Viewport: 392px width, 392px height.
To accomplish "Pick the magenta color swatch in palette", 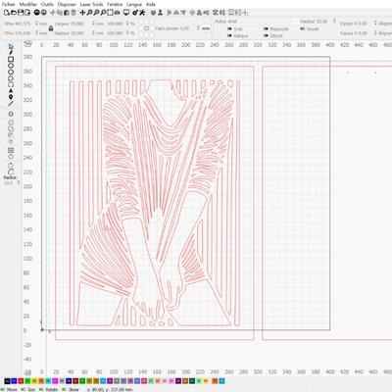I will coord(55,381).
